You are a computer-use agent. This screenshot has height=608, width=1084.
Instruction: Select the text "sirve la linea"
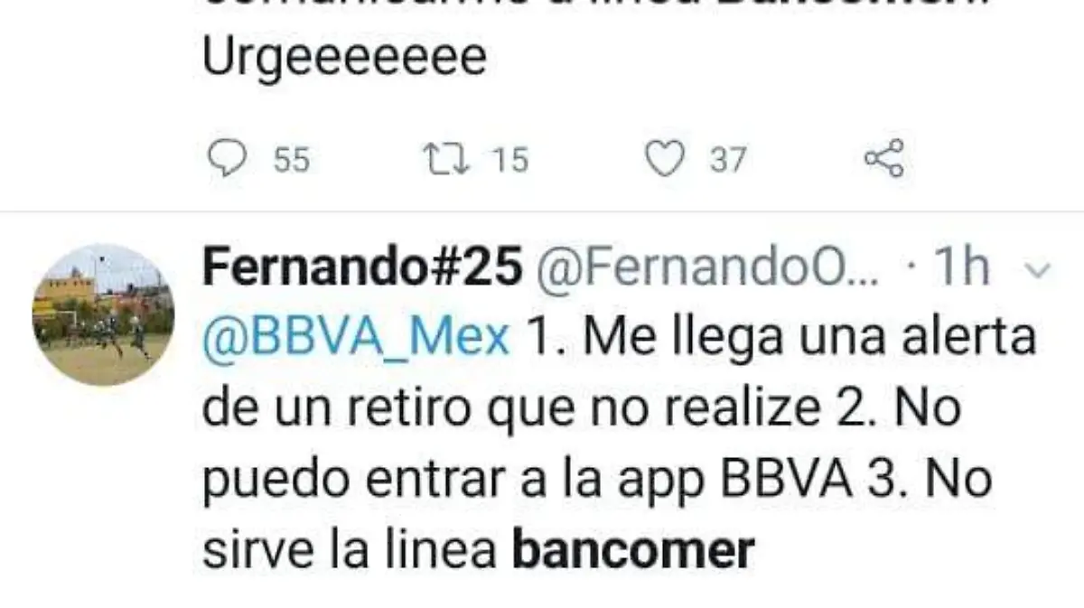pos(350,549)
